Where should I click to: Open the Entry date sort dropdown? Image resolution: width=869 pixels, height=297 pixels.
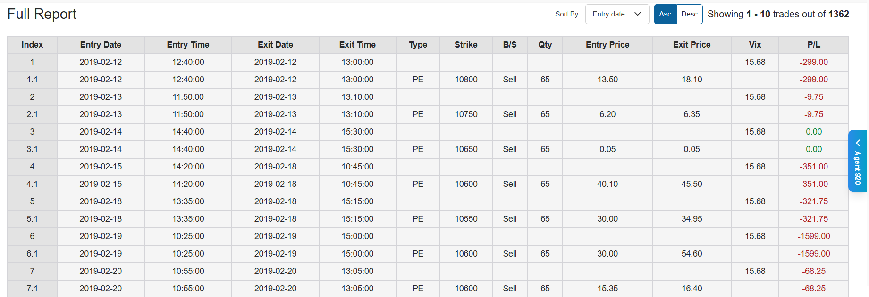click(x=616, y=14)
